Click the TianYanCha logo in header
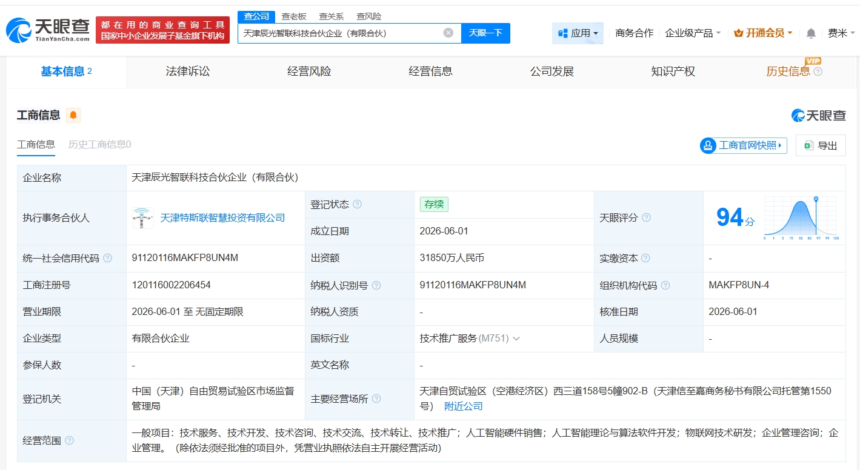This screenshot has height=470, width=860. click(47, 29)
